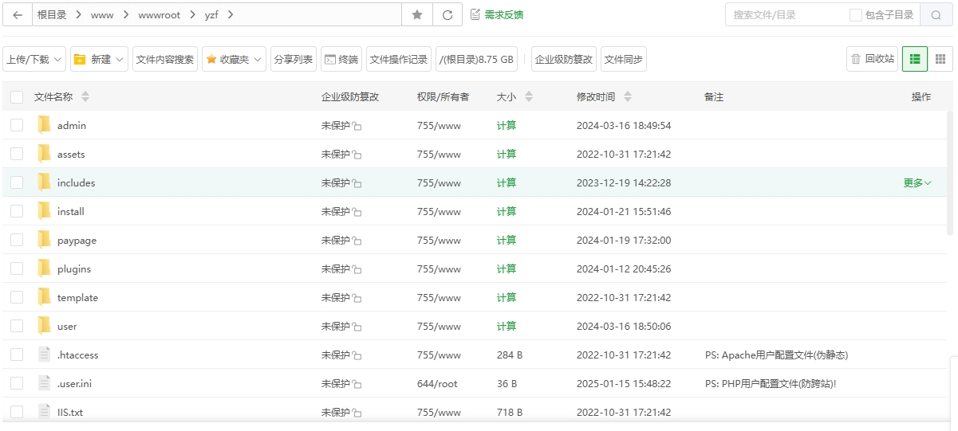
Task: Tick the select-all checkbox in header
Action: (17, 97)
